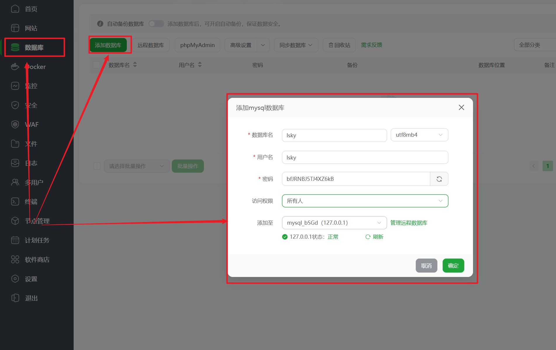Click the software store icon

coord(15,259)
